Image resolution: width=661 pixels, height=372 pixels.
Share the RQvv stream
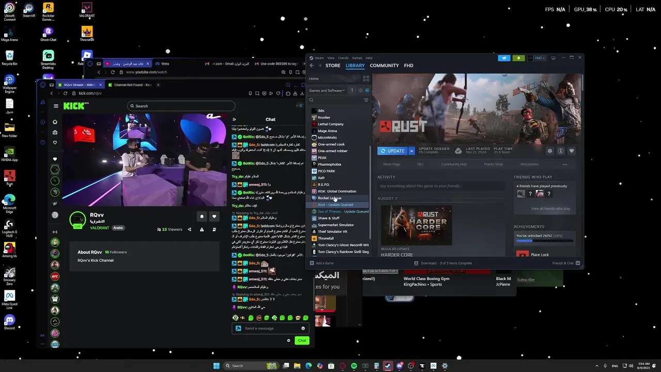pyautogui.click(x=189, y=229)
